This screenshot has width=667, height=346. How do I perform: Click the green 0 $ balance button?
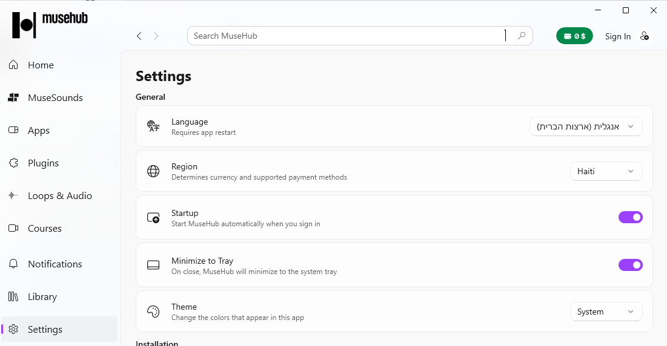(x=574, y=36)
